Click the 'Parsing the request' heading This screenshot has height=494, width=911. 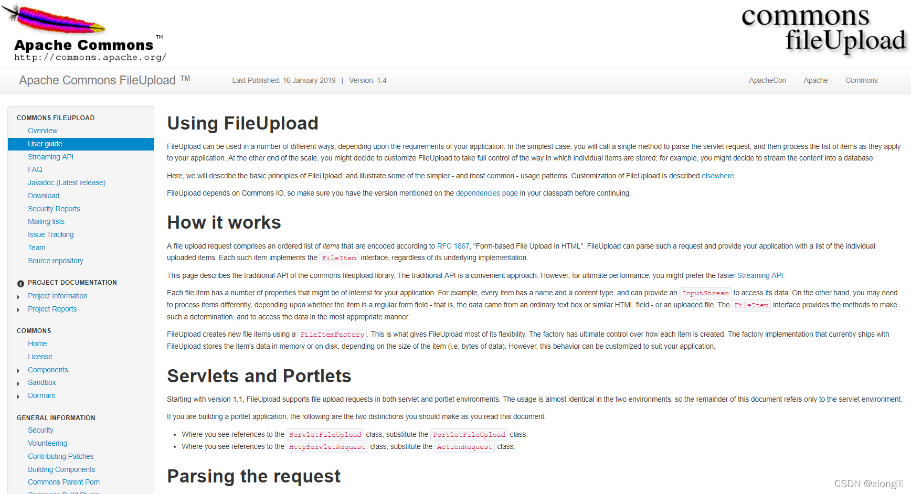tap(254, 476)
